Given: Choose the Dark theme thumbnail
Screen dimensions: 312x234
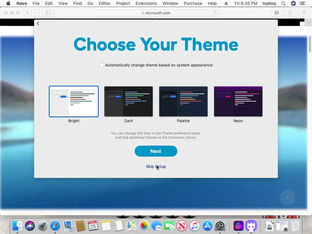Looking at the screenshot, I should coord(129,101).
